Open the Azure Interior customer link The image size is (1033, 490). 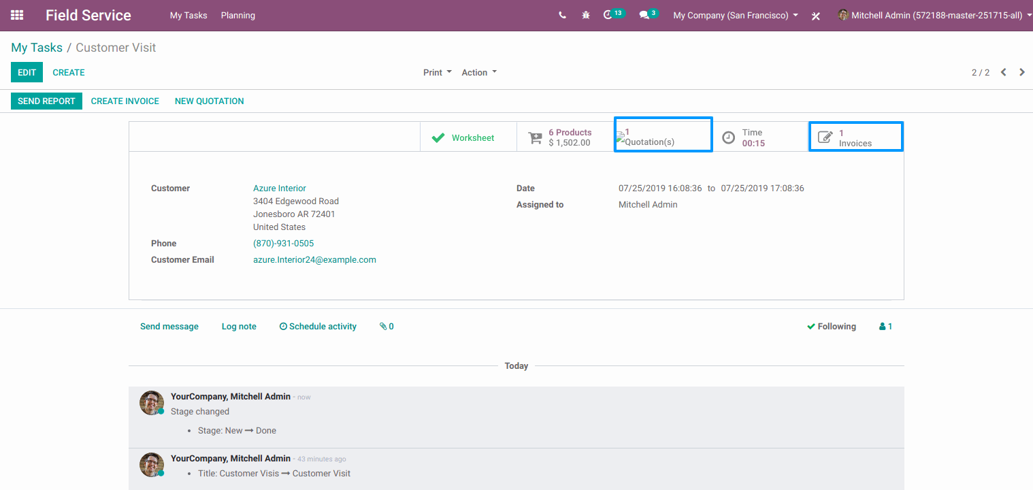click(280, 188)
